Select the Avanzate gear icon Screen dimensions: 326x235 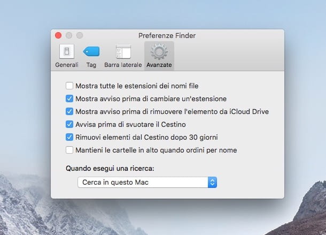tap(159, 51)
